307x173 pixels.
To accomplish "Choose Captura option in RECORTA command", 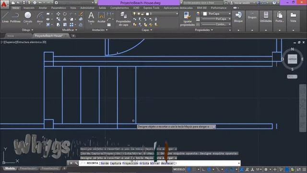I will click(115, 163).
